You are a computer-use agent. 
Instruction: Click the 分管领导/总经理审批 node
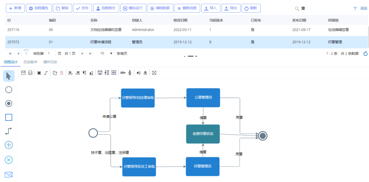[138, 98]
